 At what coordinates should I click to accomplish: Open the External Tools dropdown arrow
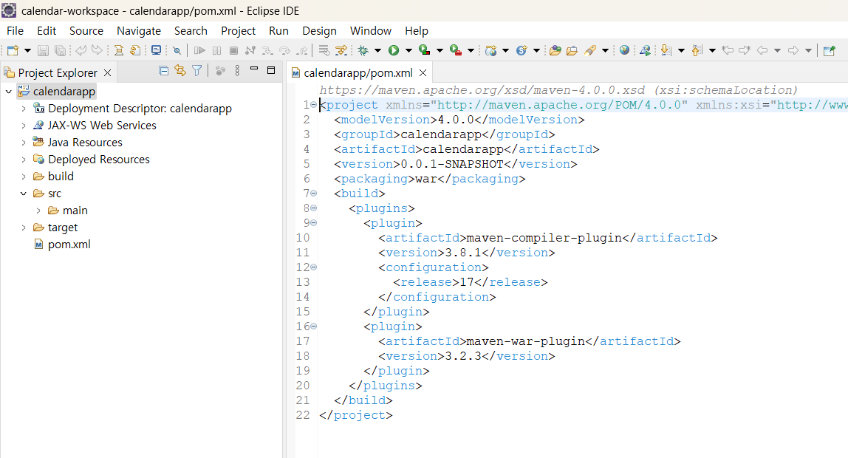471,51
